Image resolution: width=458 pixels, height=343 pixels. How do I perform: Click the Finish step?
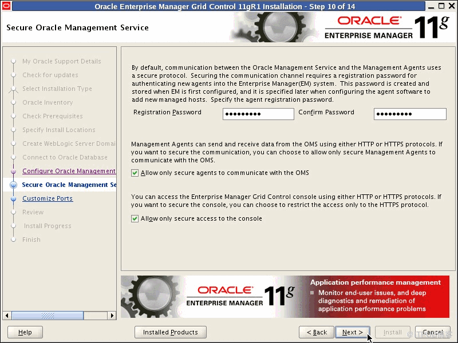[31, 240]
